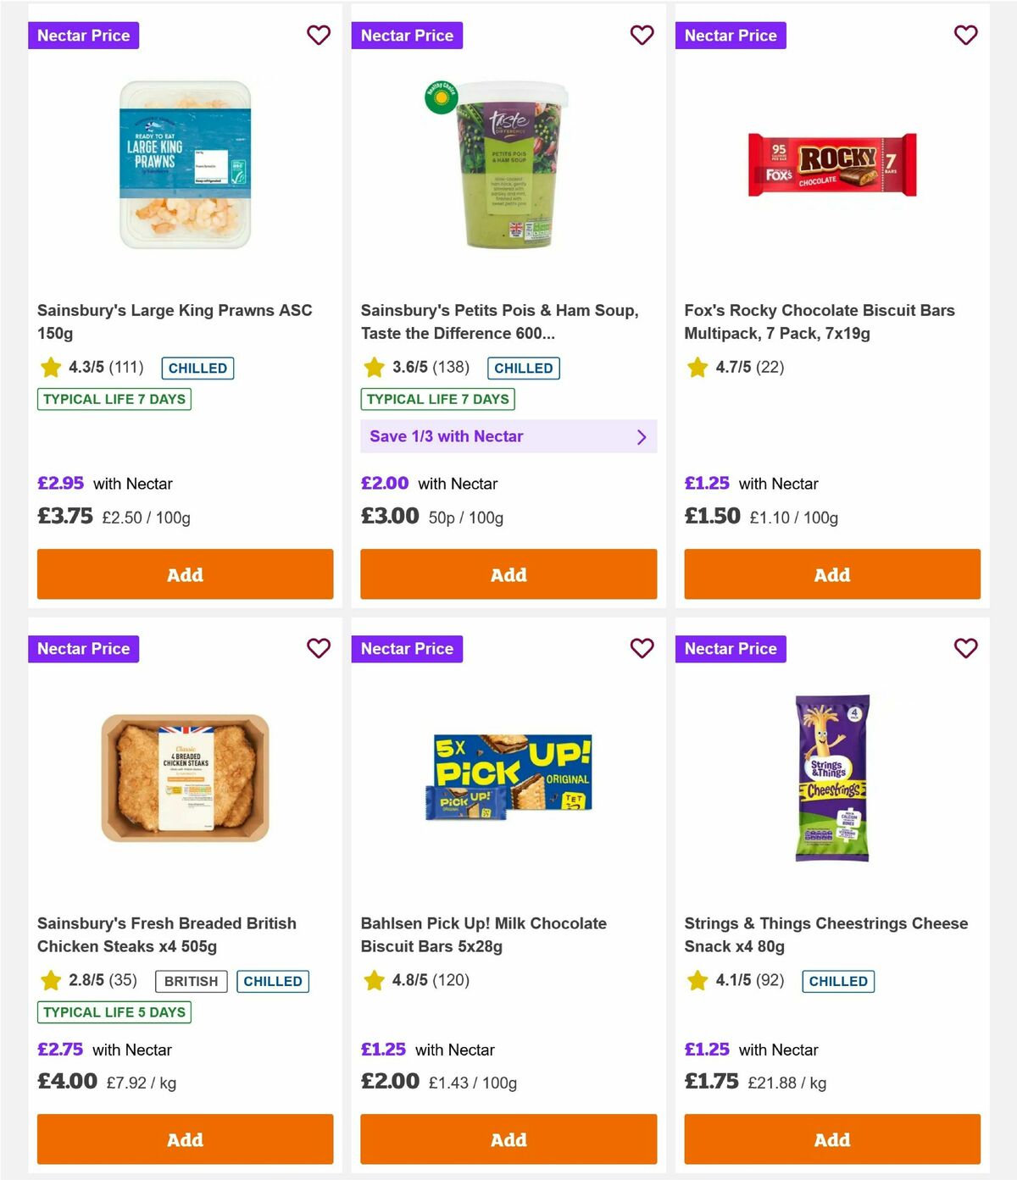The height and width of the screenshot is (1180, 1017).
Task: Add Fox's Rocky bars to basket
Action: [x=831, y=574]
